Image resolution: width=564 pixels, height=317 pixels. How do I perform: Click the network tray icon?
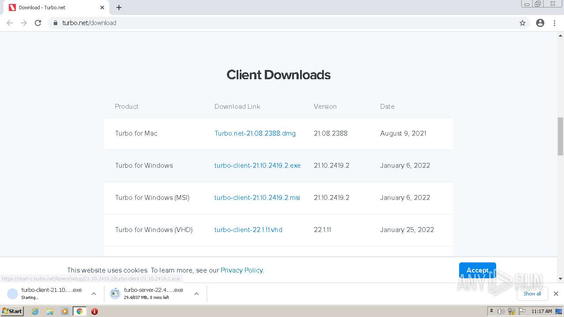512,311
